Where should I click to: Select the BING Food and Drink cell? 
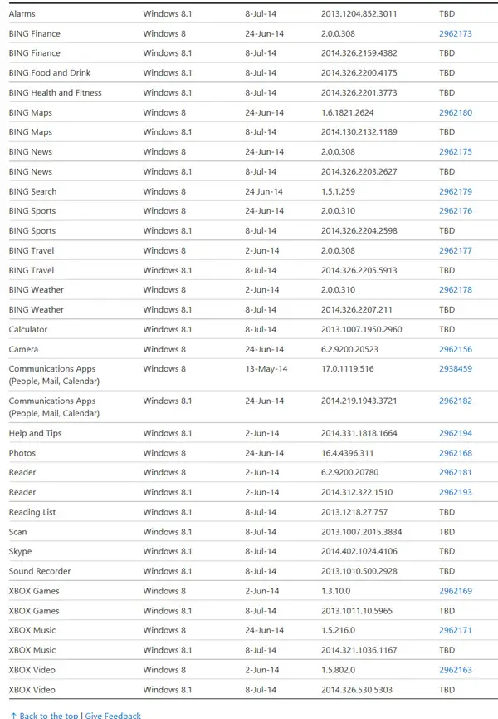50,73
